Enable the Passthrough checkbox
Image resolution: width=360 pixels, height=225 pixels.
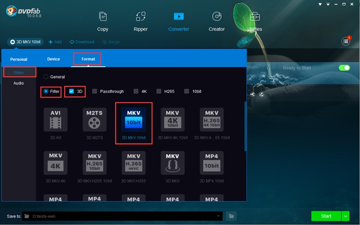click(x=95, y=91)
